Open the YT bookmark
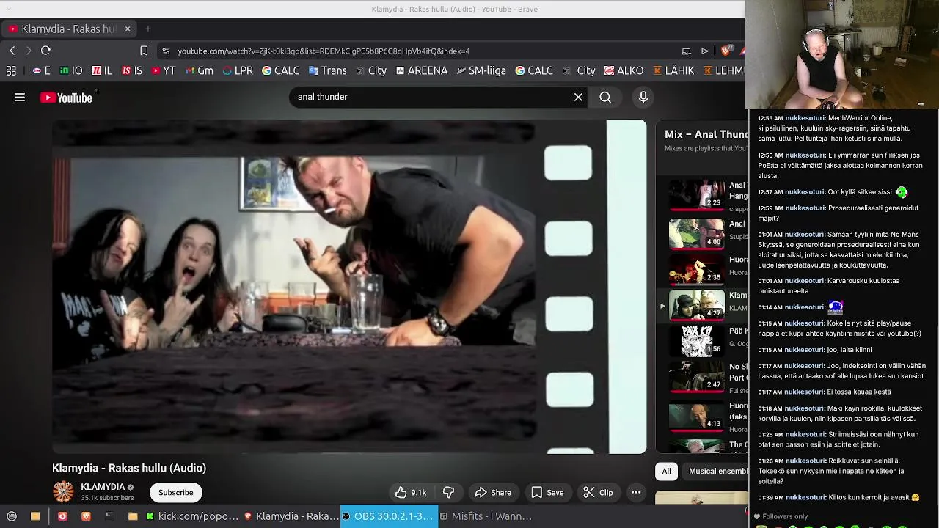Image resolution: width=939 pixels, height=528 pixels. tap(164, 70)
